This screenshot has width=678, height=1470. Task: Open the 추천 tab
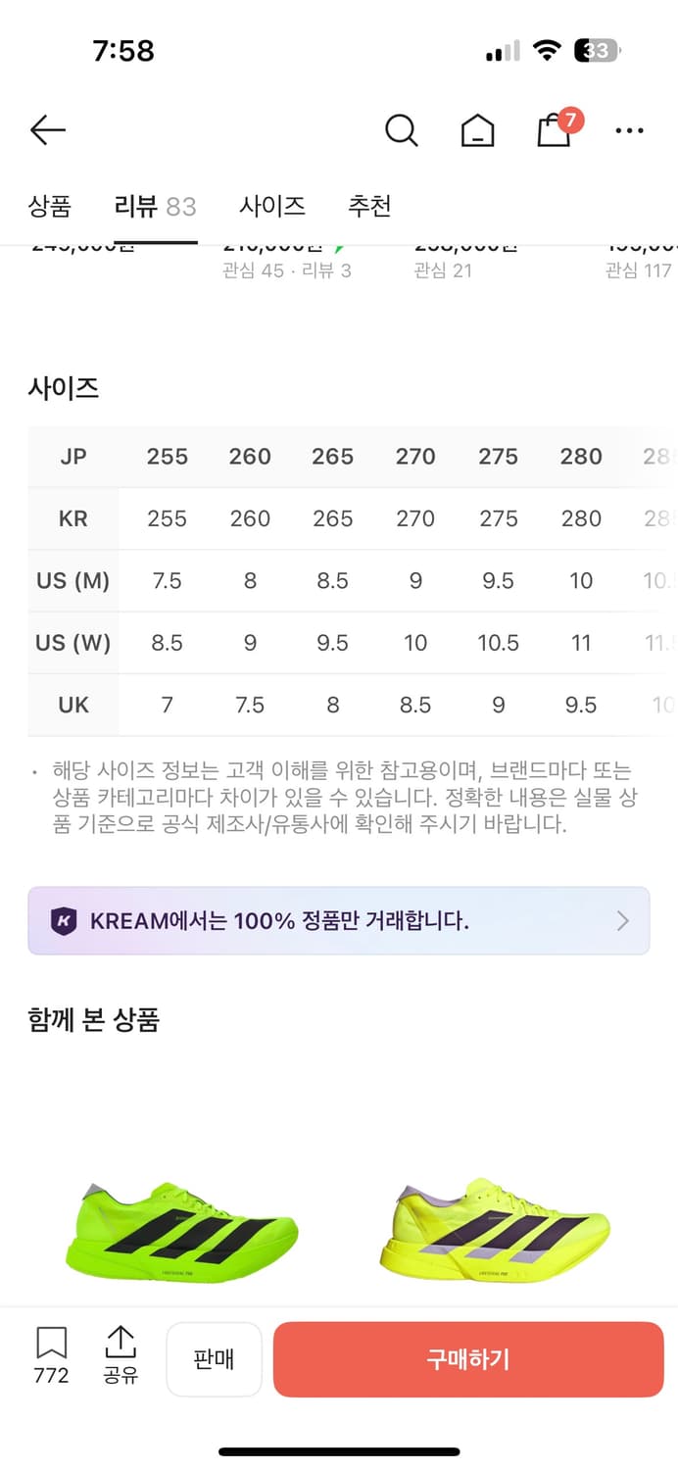(369, 206)
